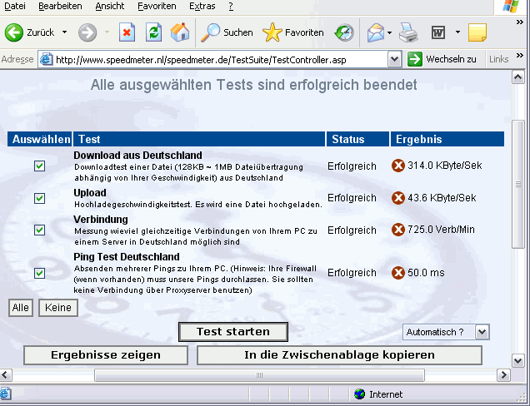Click the scroll down arrow
Image resolution: width=530 pixels, height=406 pixels.
click(517, 360)
